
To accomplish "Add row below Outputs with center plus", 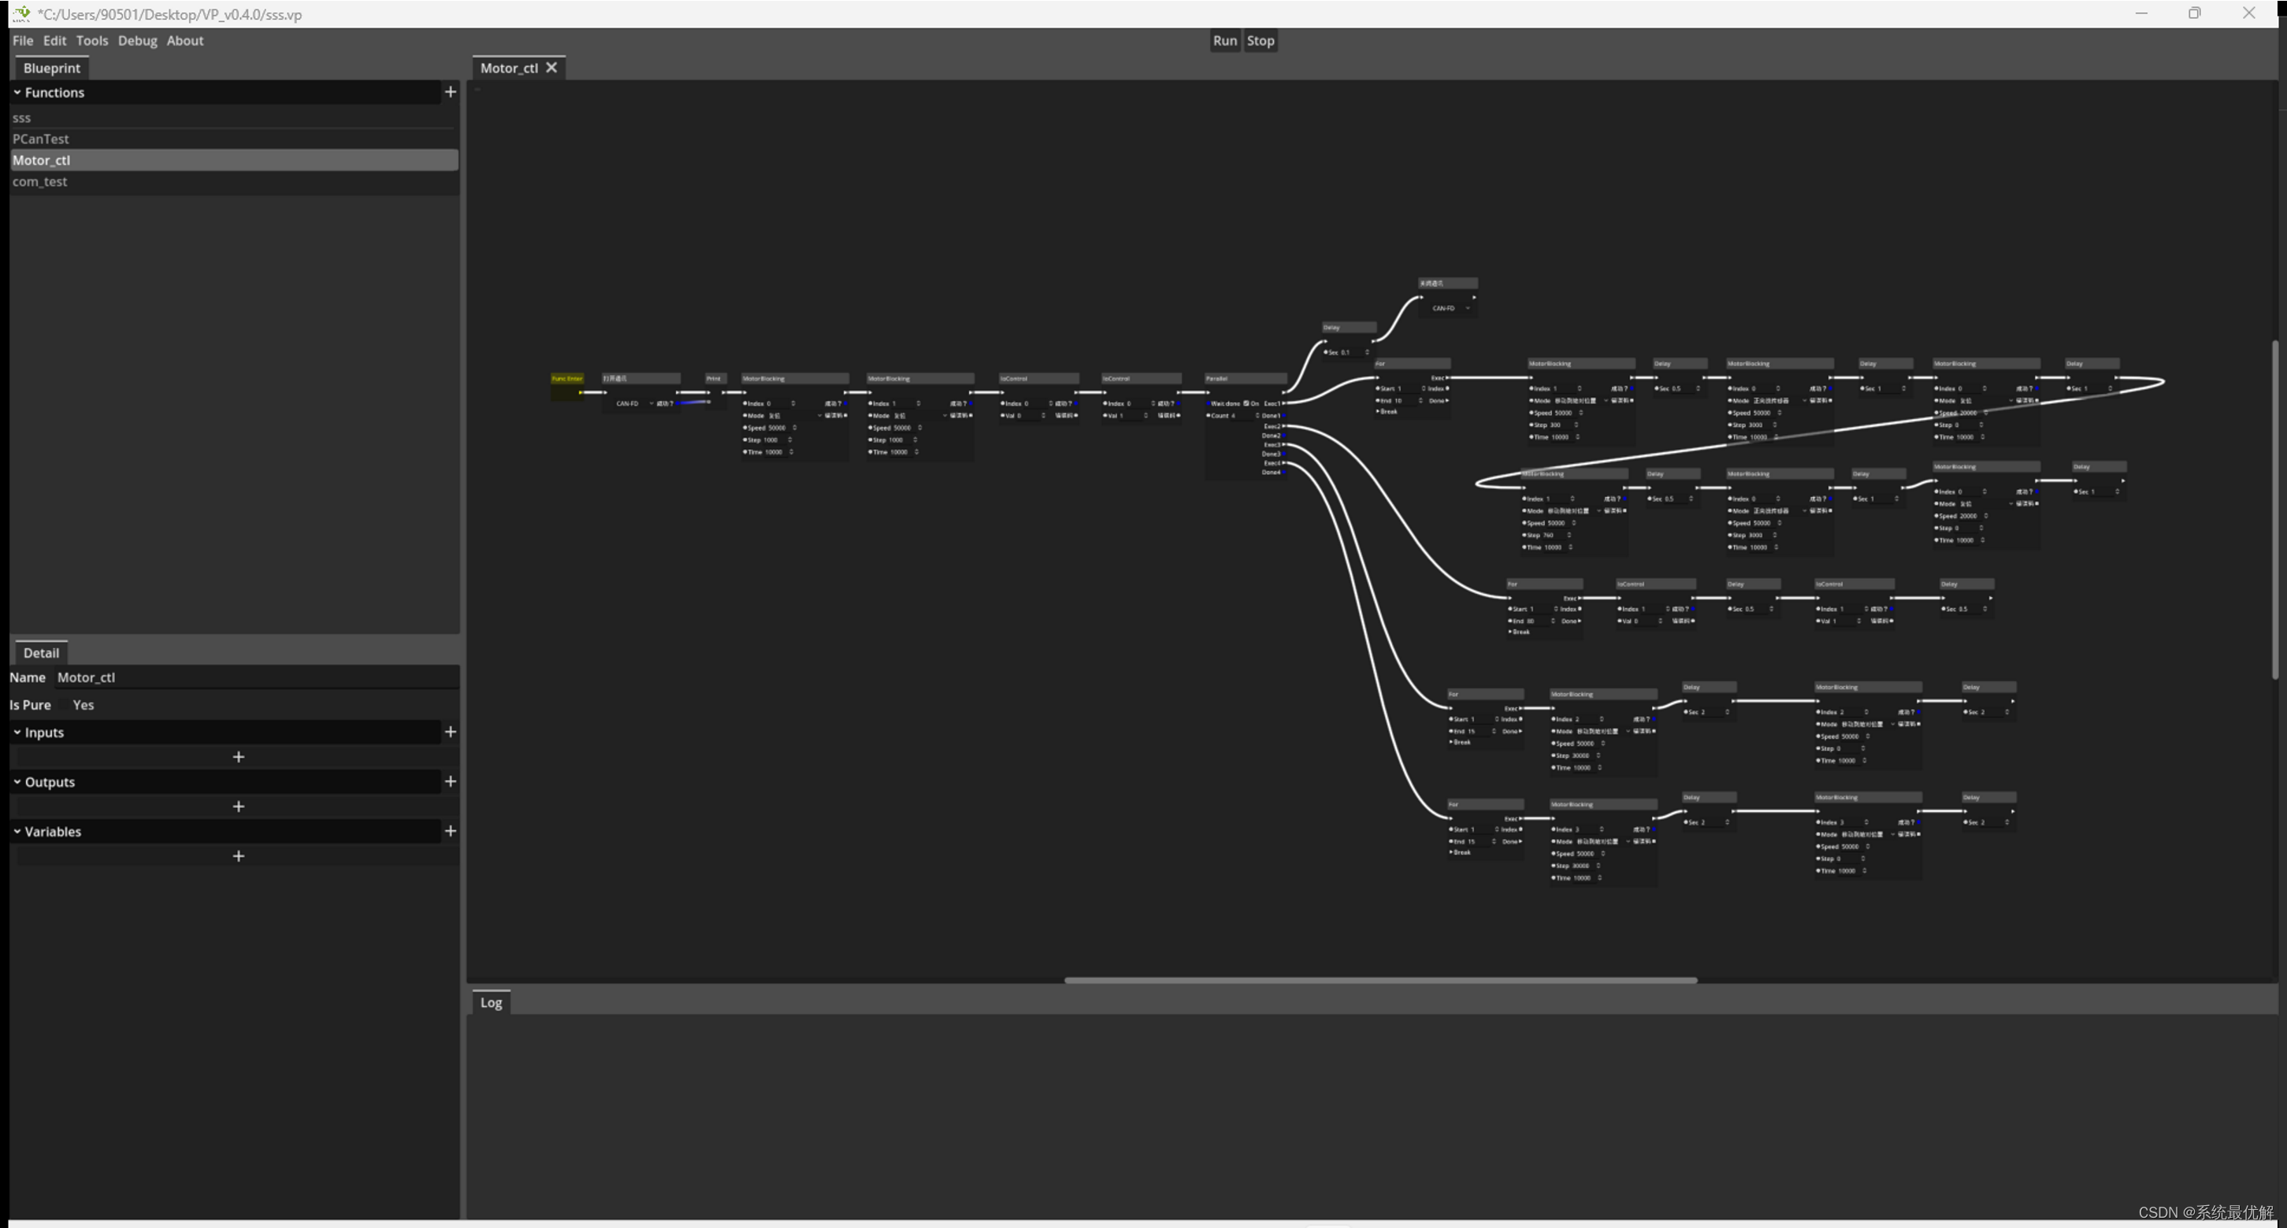I will (x=238, y=807).
